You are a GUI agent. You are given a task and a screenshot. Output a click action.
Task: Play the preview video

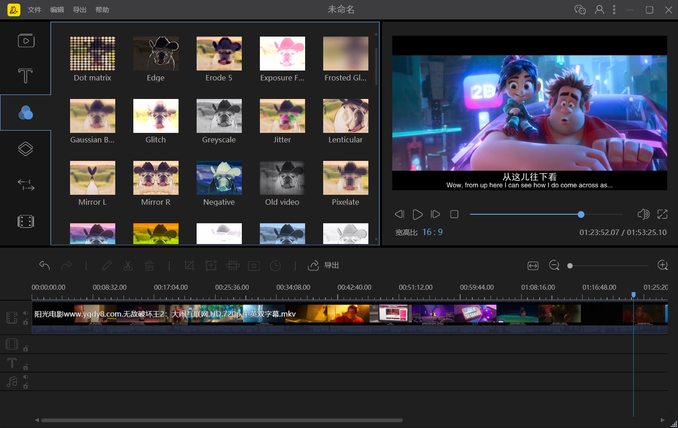coord(418,214)
